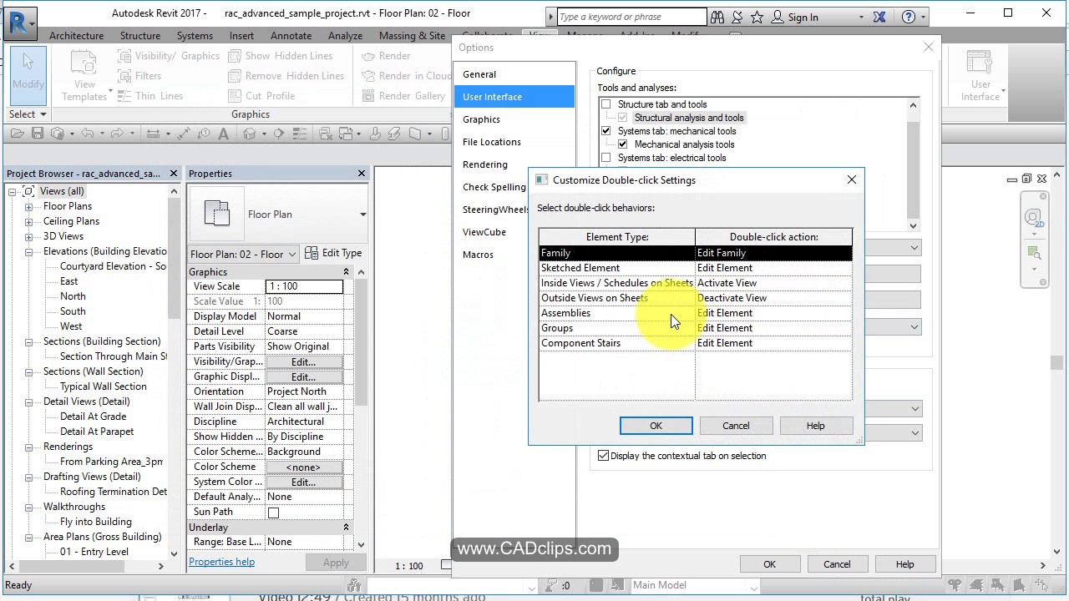Click OK in Customize Double-click Settings
This screenshot has height=601, width=1069.
click(x=656, y=426)
